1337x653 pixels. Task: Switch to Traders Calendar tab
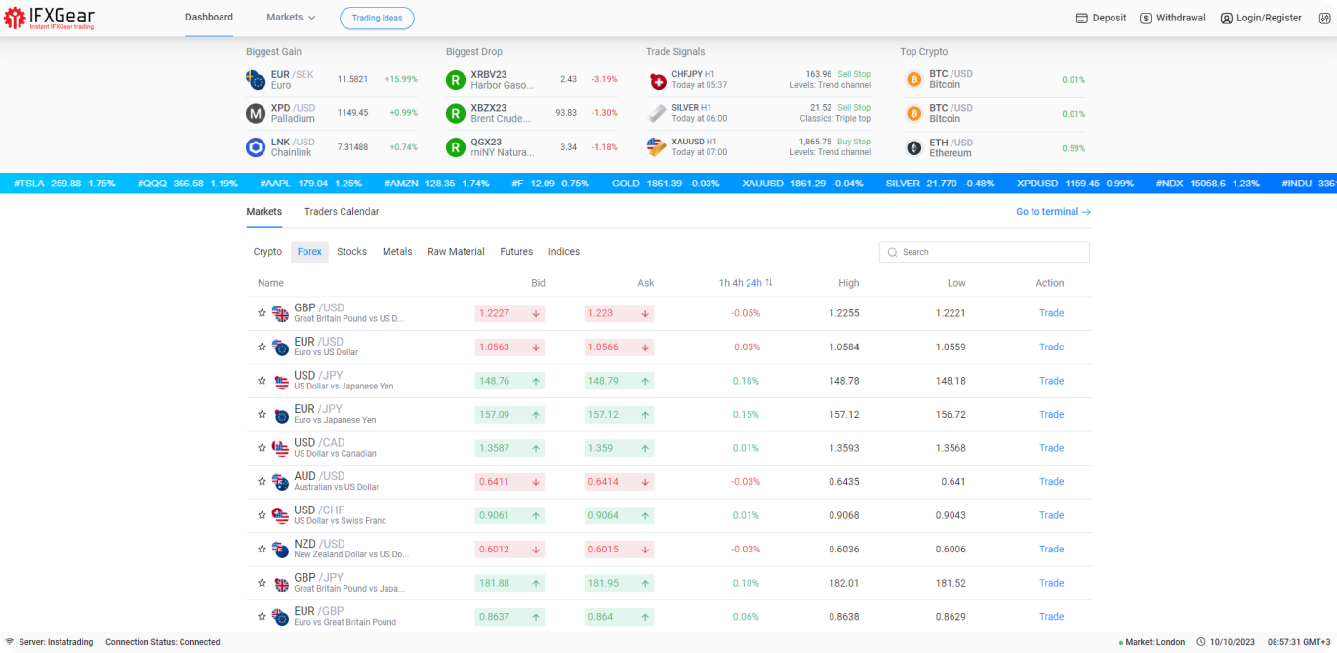point(342,212)
